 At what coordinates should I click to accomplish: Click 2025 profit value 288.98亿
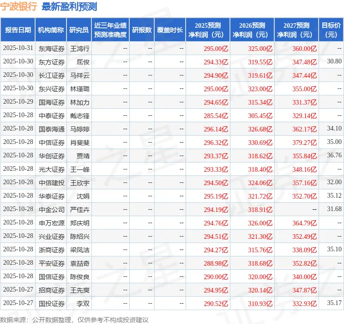tap(216, 263)
